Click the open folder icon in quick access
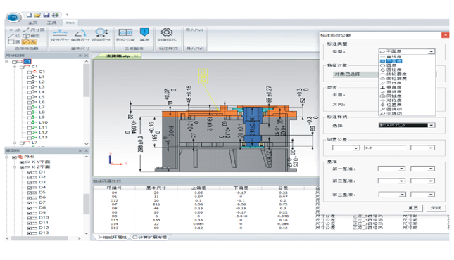The width and height of the screenshot is (454, 260). (37, 15)
